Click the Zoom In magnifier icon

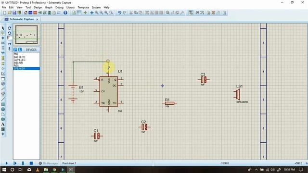pyautogui.click(x=97, y=13)
